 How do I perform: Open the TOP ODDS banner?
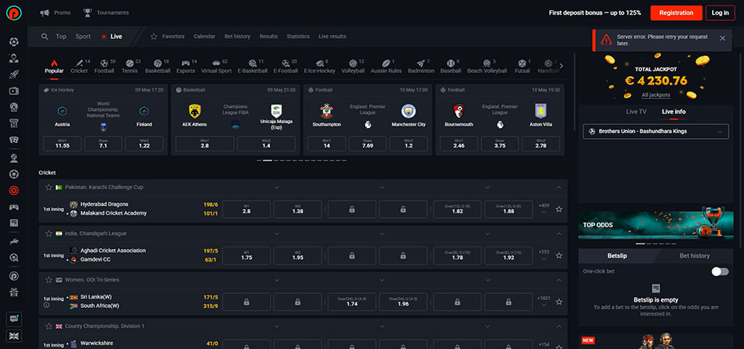(x=656, y=226)
